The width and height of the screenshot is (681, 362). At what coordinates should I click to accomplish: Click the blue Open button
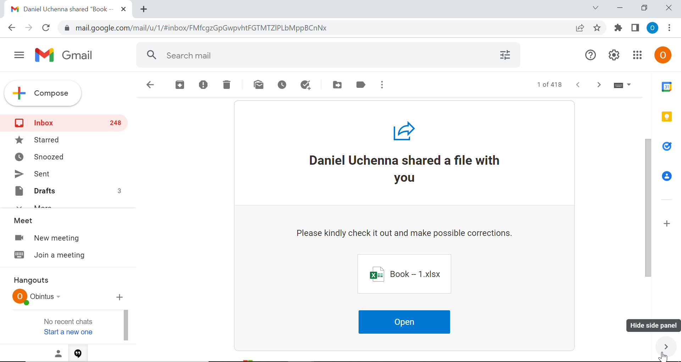point(404,322)
